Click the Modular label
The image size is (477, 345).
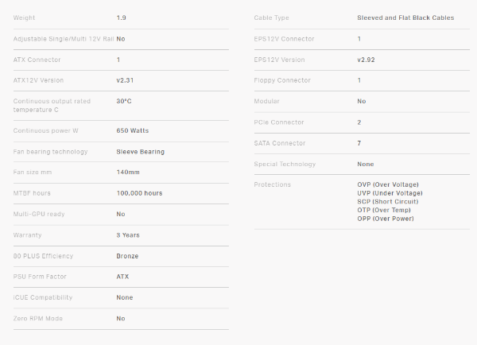pos(266,101)
